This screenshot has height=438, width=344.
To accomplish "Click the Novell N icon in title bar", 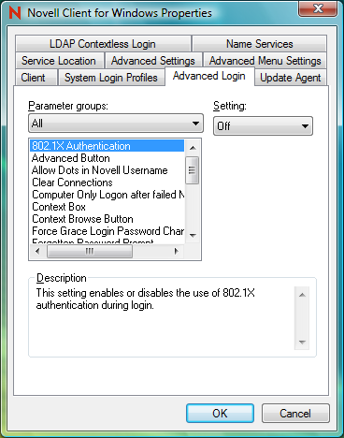I will [x=15, y=13].
